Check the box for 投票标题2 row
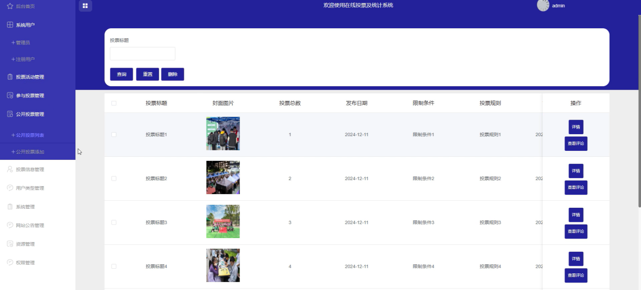This screenshot has width=641, height=290. point(114,179)
